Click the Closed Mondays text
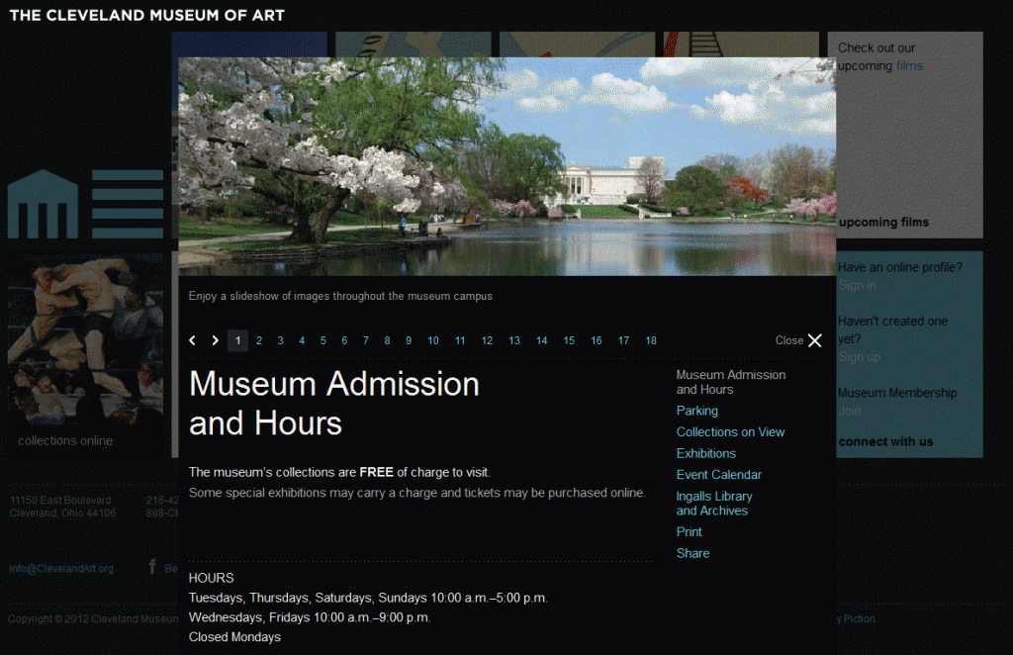The height and width of the screenshot is (655, 1013). [x=234, y=637]
